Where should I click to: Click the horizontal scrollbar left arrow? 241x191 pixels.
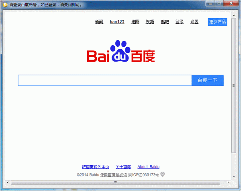click(x=8, y=183)
